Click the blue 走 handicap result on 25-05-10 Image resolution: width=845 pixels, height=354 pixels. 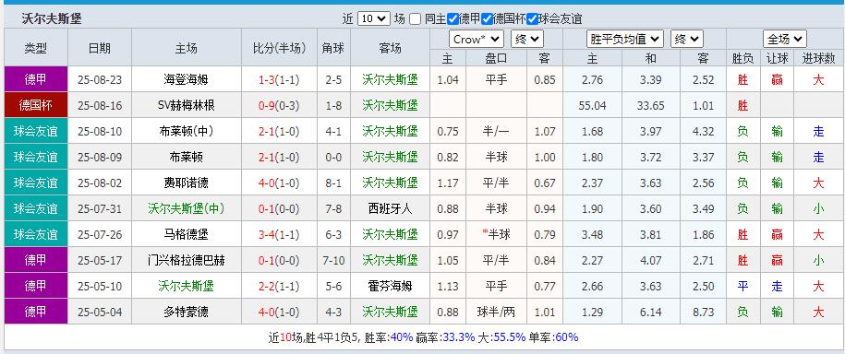(x=777, y=287)
